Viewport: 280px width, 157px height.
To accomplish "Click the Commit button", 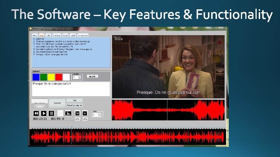I will click(57, 103).
